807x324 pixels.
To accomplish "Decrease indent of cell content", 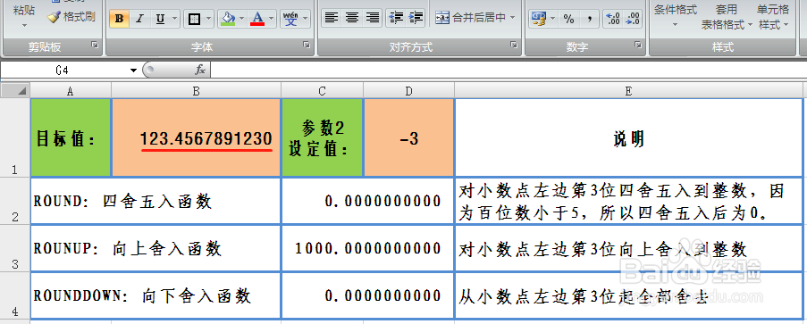I will click(x=396, y=19).
